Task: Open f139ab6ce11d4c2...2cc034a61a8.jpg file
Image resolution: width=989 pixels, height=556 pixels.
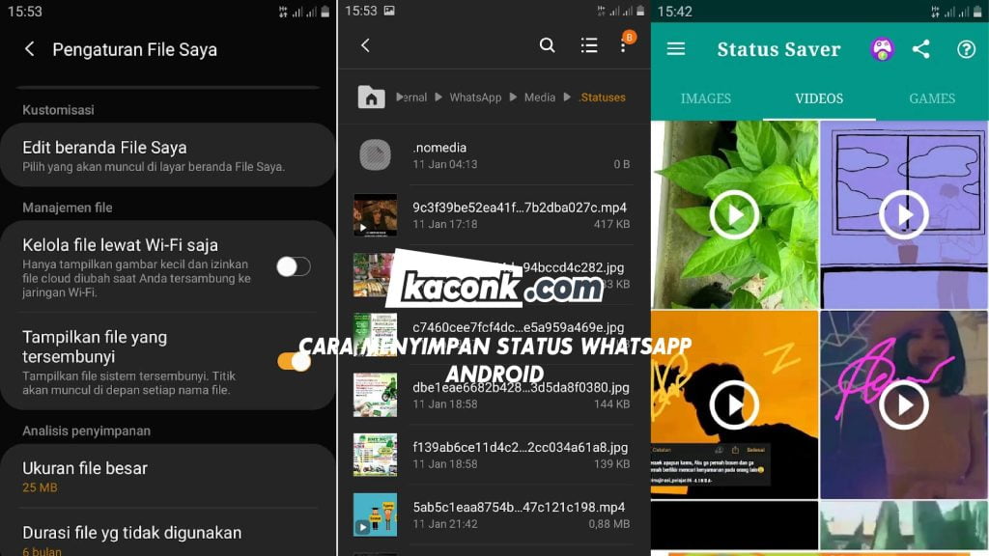Action: click(x=494, y=455)
